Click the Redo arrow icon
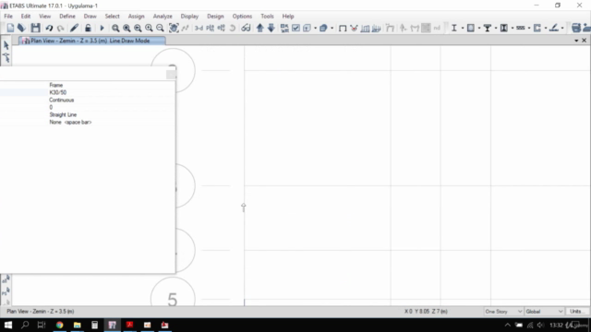 (60, 28)
